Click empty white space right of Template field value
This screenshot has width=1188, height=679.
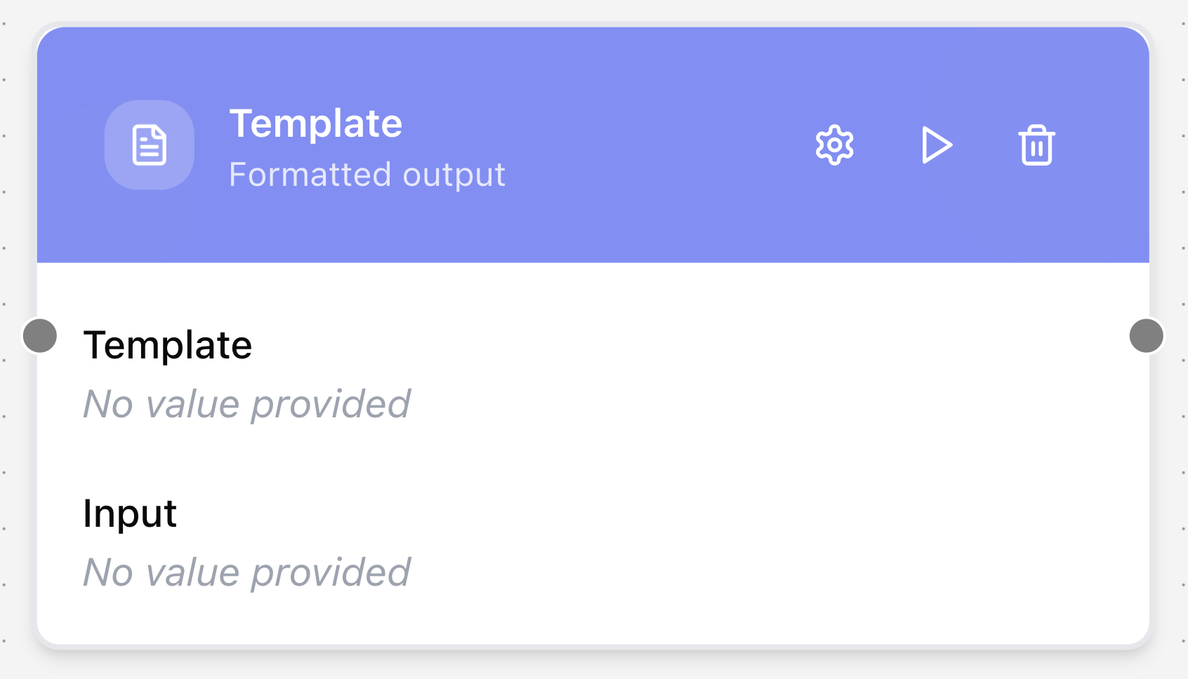[x=702, y=404]
